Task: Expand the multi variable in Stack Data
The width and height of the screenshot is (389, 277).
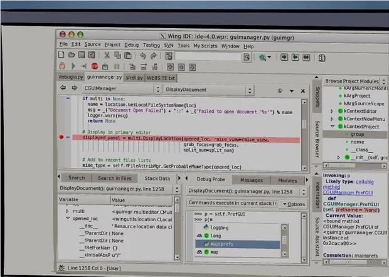Action: (x=67, y=211)
